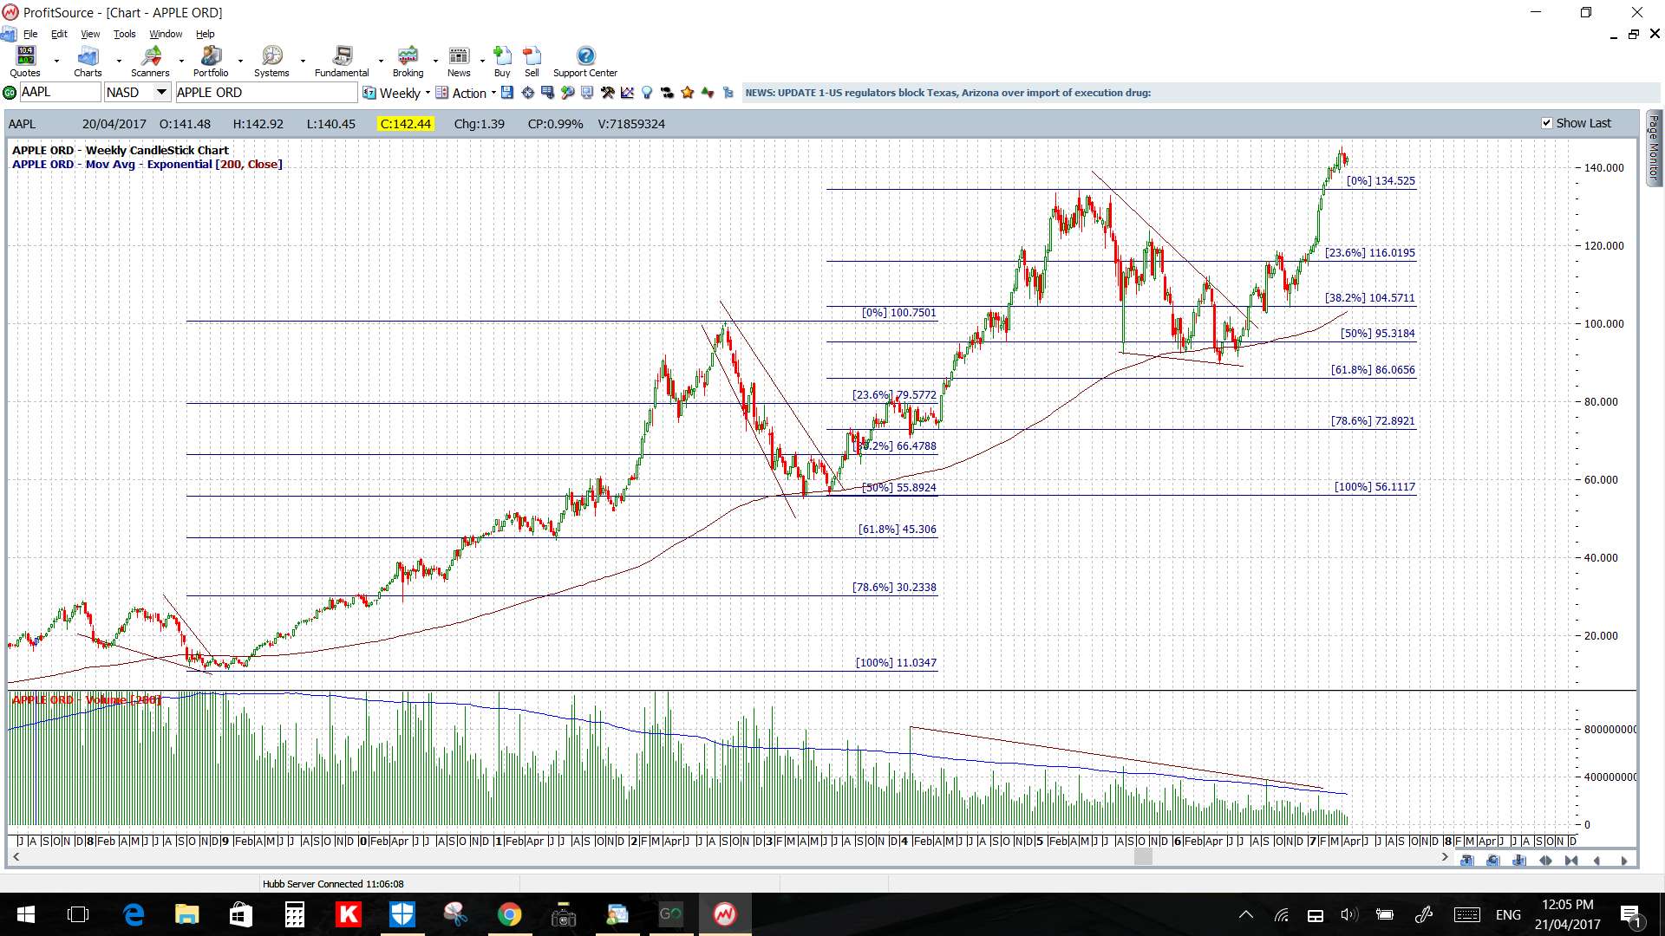
Task: Click the chart horizontal scrollbar thumb
Action: coord(1143,857)
